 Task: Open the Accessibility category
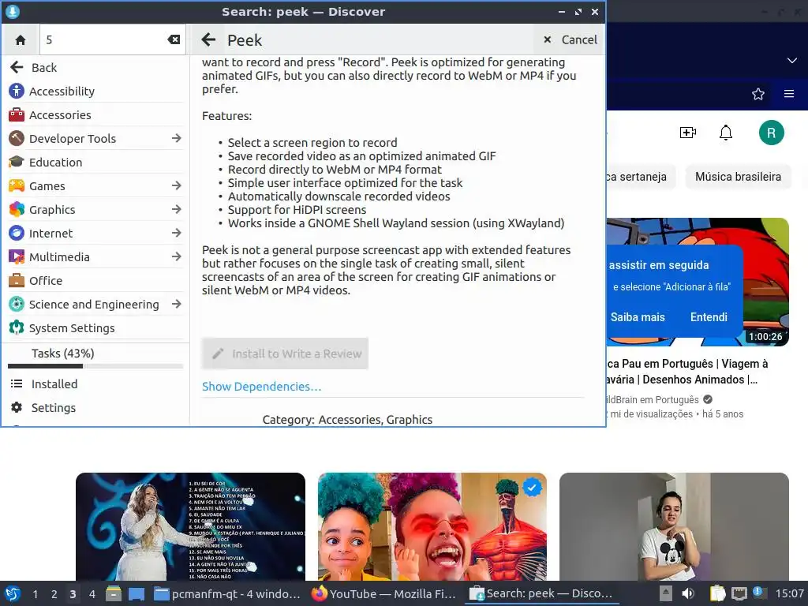[x=95, y=92]
